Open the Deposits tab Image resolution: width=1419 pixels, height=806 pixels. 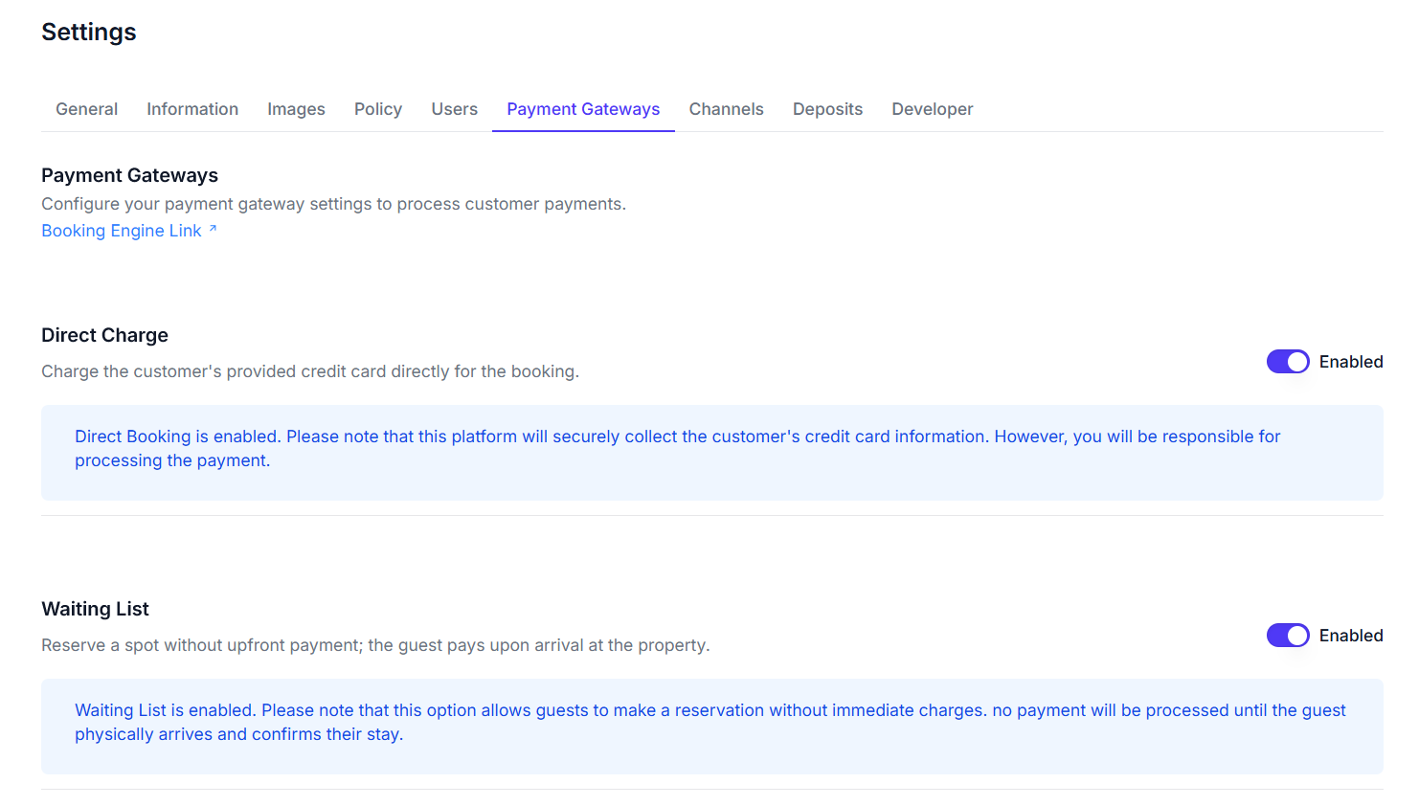827,109
